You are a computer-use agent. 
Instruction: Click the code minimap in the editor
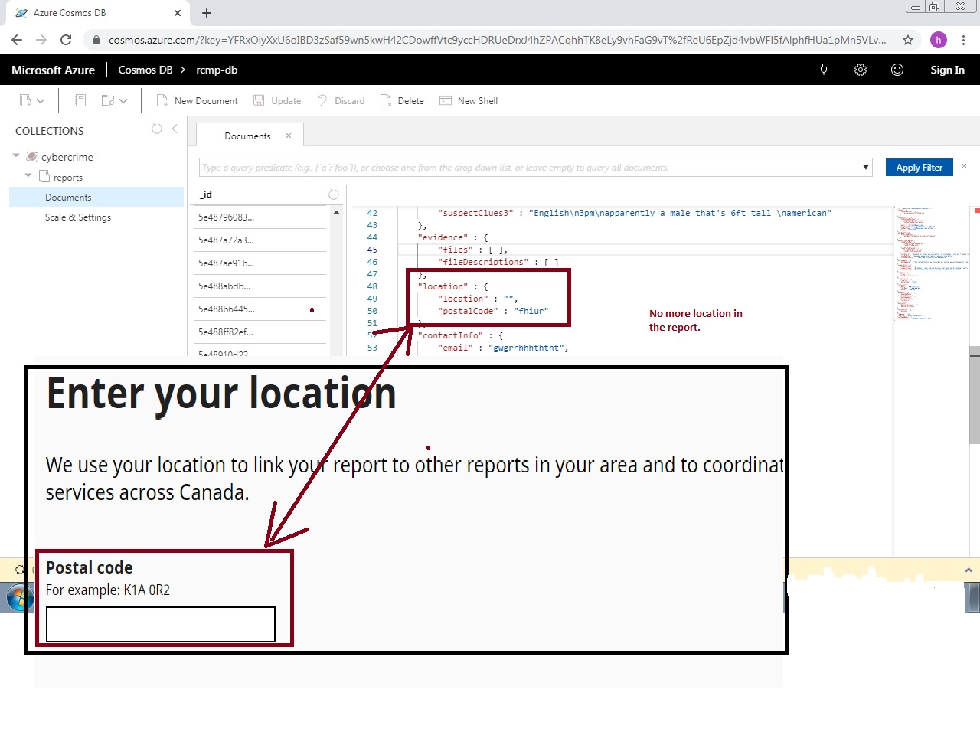[x=931, y=264]
